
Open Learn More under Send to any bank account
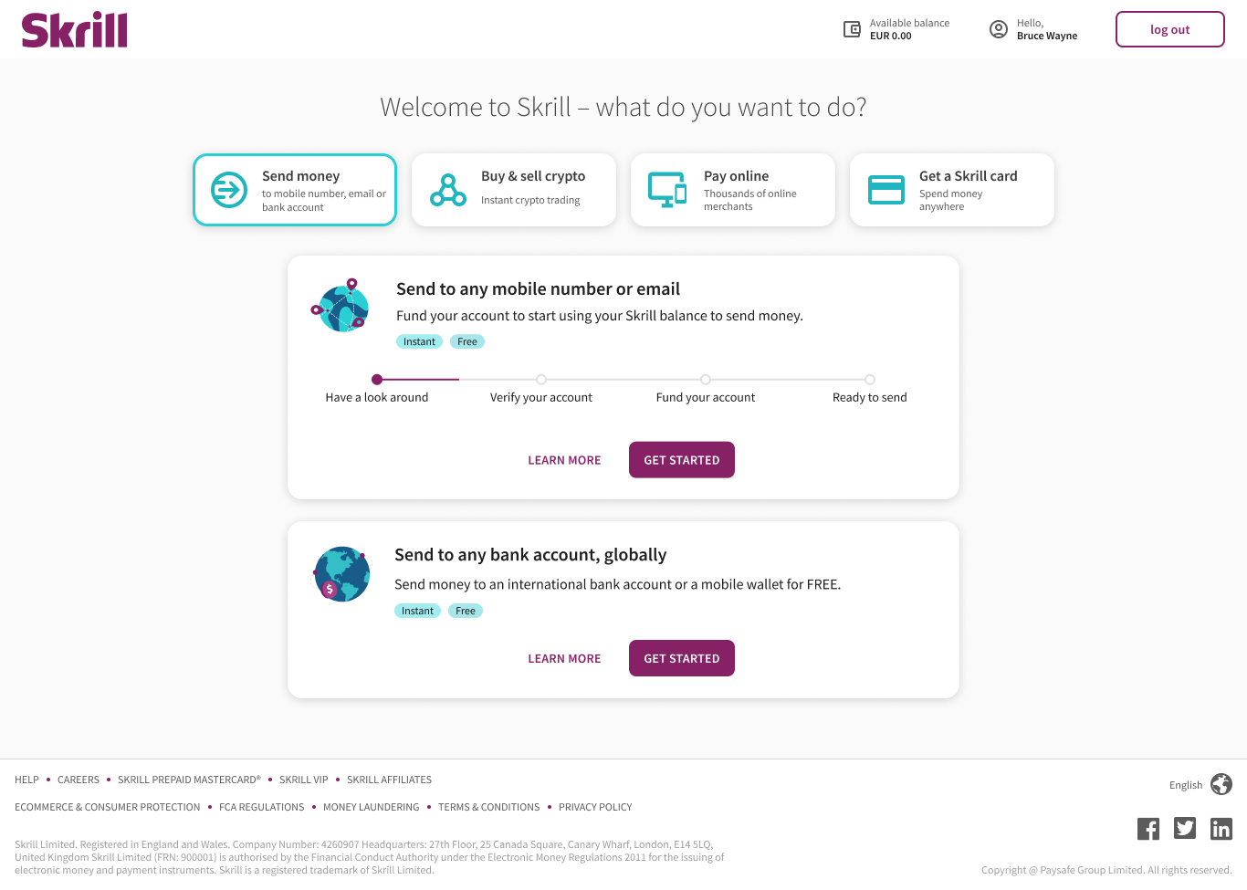click(564, 658)
